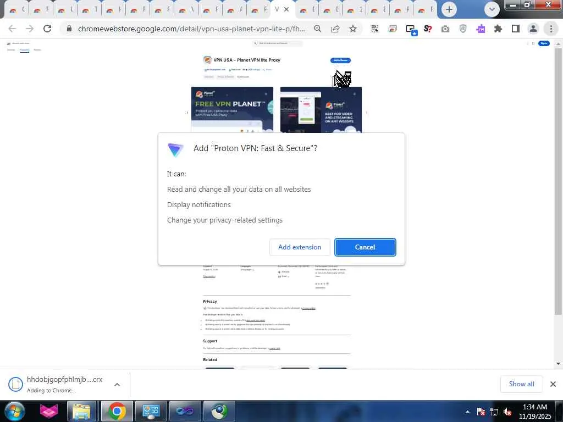
Task: Show hidden system tray icons
Action: tap(467, 412)
